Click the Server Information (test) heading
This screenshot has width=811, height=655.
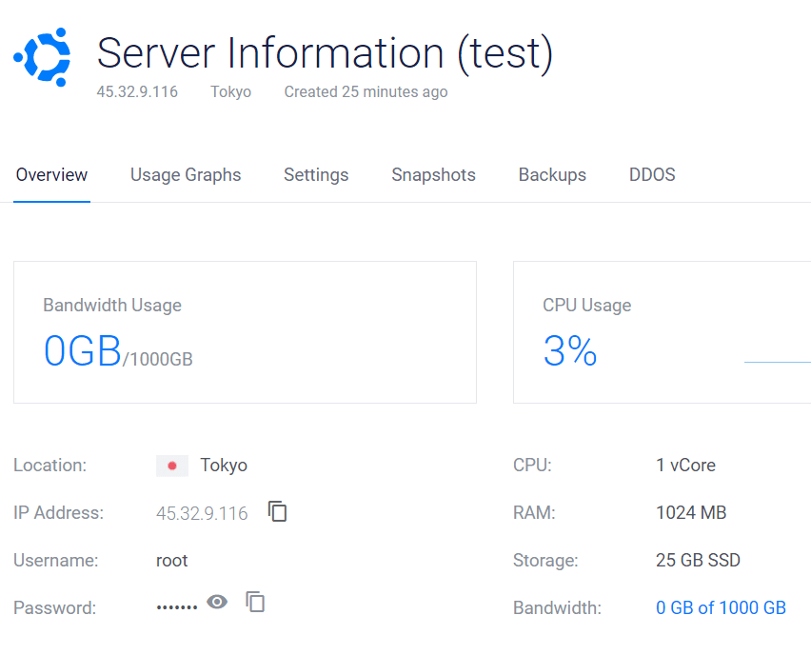coord(325,53)
